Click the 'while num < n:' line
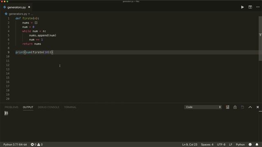Image resolution: width=262 pixels, height=147 pixels. click(x=34, y=31)
